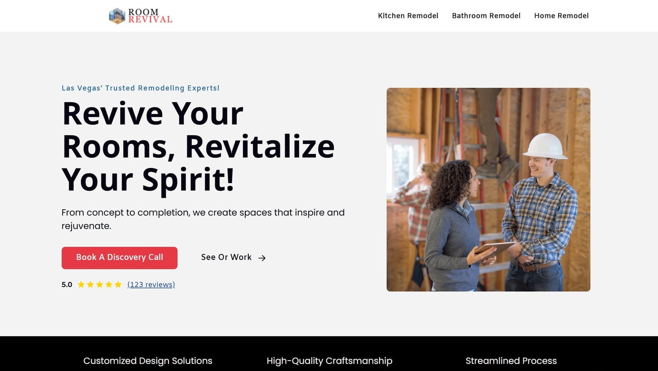658x371 pixels.
Task: Go to the Home Remodel page
Action: [561, 16]
